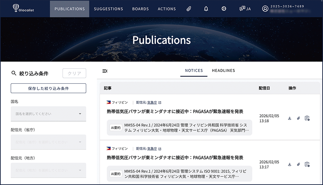Download the 13:17 notice

289,164
